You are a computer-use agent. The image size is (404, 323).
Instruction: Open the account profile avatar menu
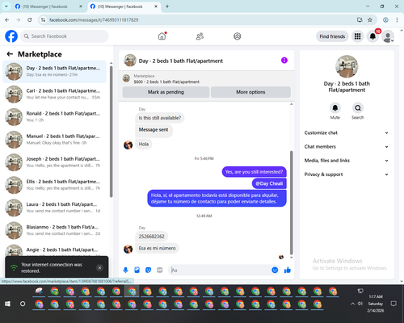click(x=388, y=36)
